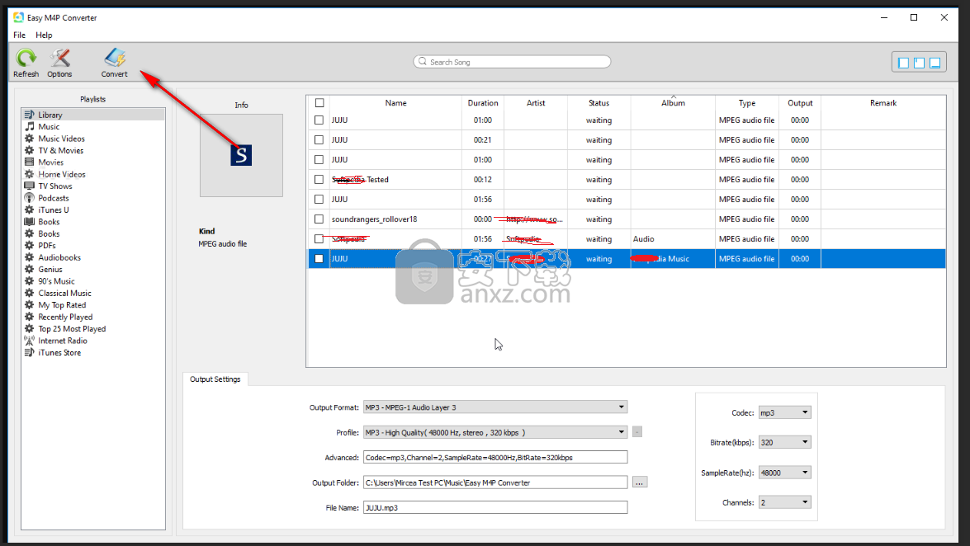Select the third layout view icon
The height and width of the screenshot is (546, 970).
point(935,63)
